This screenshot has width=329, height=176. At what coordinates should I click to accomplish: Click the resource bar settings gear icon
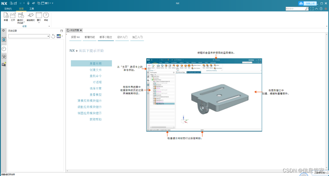point(3,31)
